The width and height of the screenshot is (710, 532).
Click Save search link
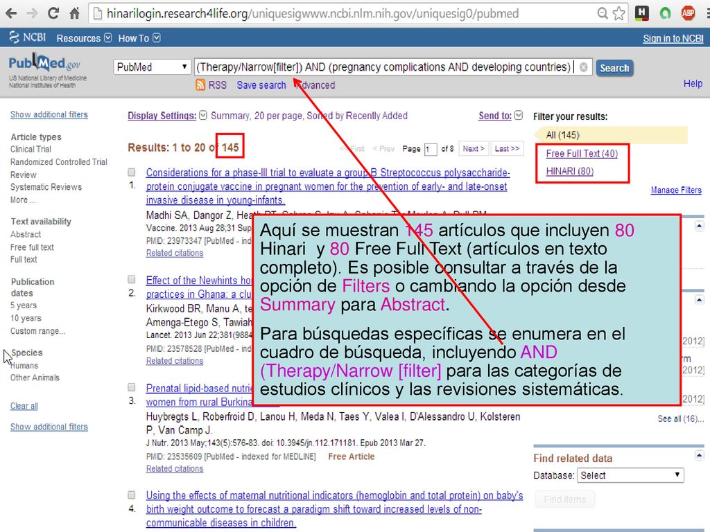coord(261,85)
